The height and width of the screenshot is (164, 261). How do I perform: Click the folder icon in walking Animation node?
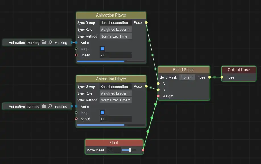pyautogui.click(x=43, y=43)
